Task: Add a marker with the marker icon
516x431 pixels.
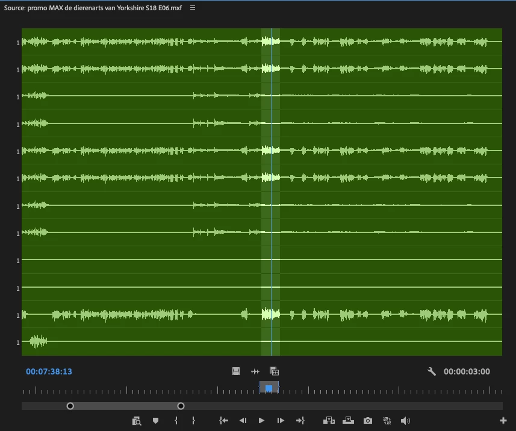Action: (156, 421)
